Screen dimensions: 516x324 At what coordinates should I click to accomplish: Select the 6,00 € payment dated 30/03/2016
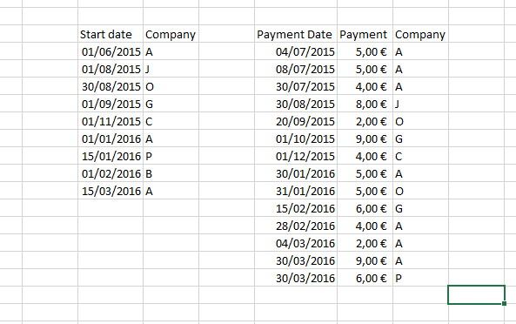click(365, 279)
